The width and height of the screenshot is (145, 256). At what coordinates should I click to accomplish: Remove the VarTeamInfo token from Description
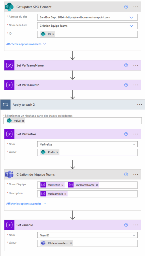click(x=65, y=194)
